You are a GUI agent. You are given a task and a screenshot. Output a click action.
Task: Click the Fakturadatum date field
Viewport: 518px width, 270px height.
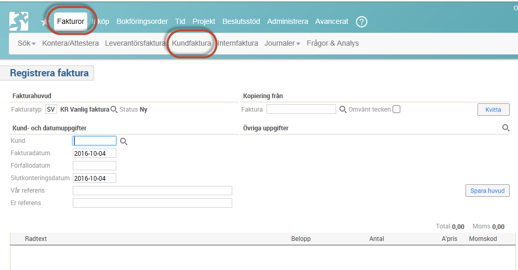[95, 154]
